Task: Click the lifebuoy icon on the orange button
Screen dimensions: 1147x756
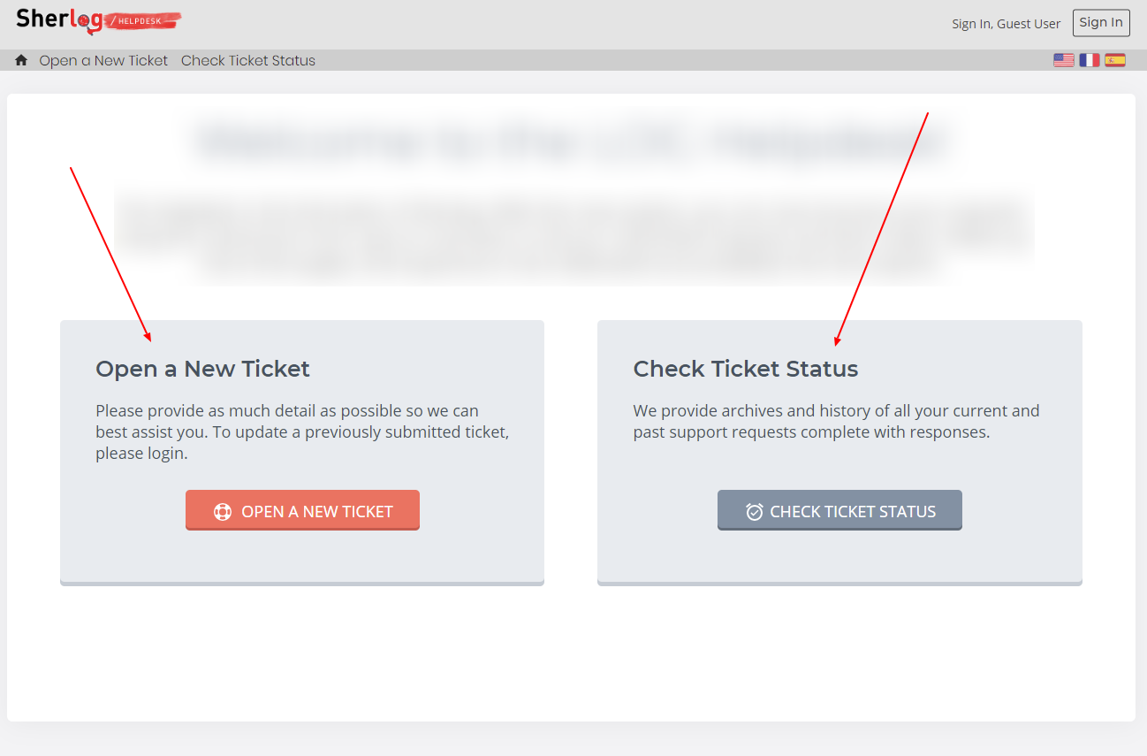Action: [x=223, y=512]
